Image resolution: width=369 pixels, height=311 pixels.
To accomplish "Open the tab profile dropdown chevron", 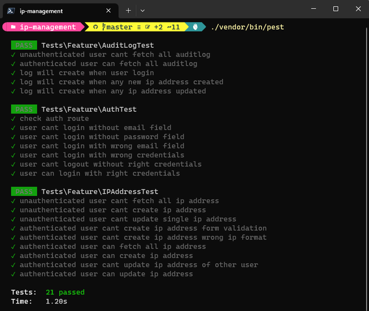I will [x=142, y=11].
